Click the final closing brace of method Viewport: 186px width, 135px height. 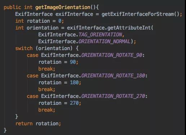pyautogui.click(x=5, y=130)
